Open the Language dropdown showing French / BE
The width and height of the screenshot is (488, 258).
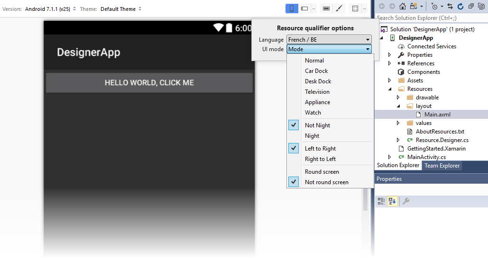329,39
